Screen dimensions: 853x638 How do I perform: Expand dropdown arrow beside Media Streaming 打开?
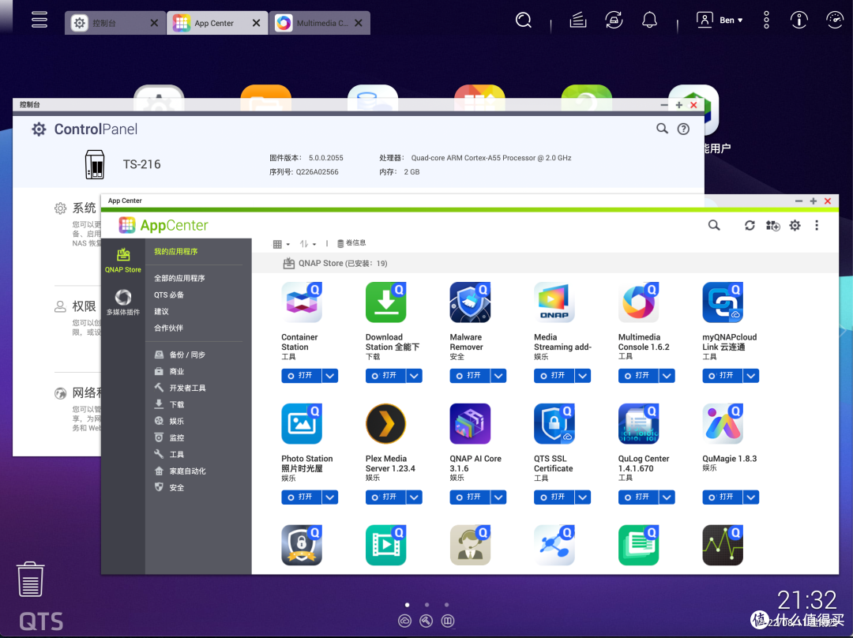(583, 375)
